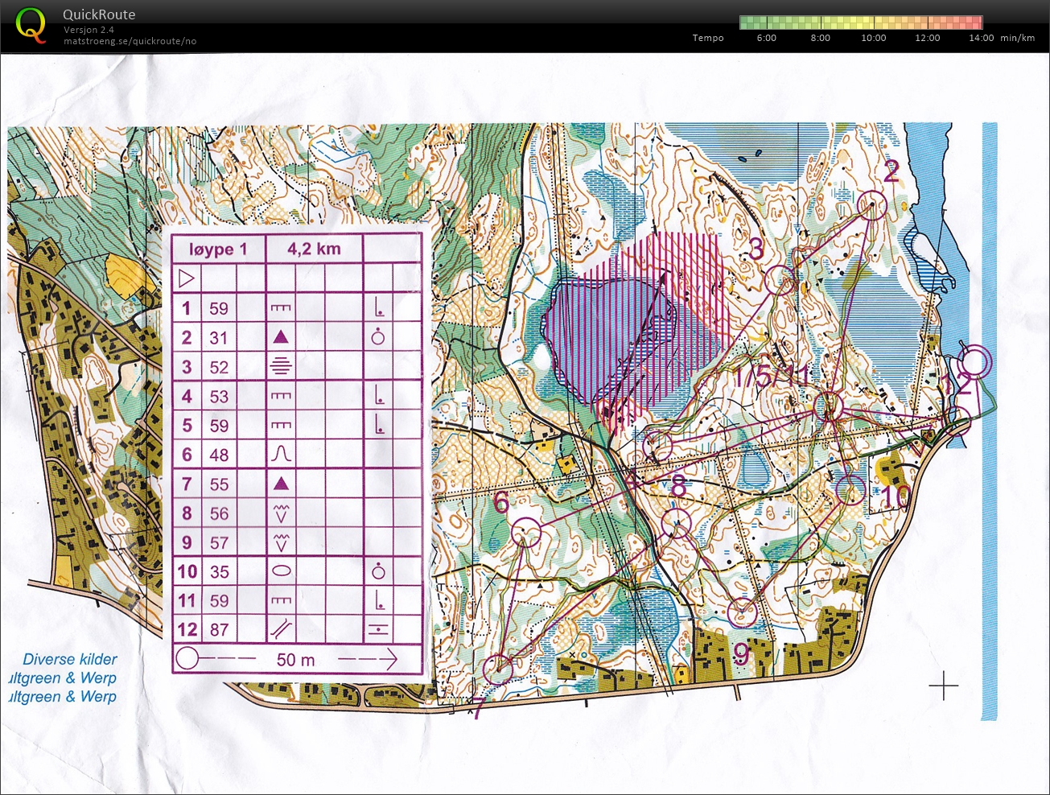Click control code 56 in row 8
Viewport: 1050px width, 795px height.
tap(219, 513)
